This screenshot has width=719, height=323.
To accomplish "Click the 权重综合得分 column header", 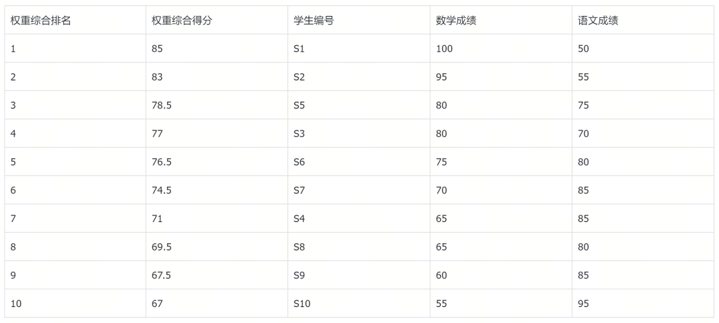I will click(182, 21).
